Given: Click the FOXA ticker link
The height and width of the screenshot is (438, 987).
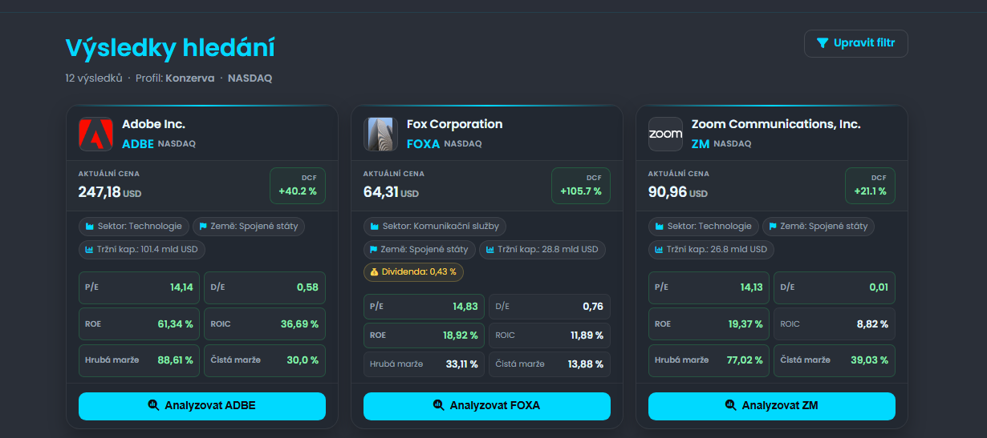Looking at the screenshot, I should tap(424, 144).
